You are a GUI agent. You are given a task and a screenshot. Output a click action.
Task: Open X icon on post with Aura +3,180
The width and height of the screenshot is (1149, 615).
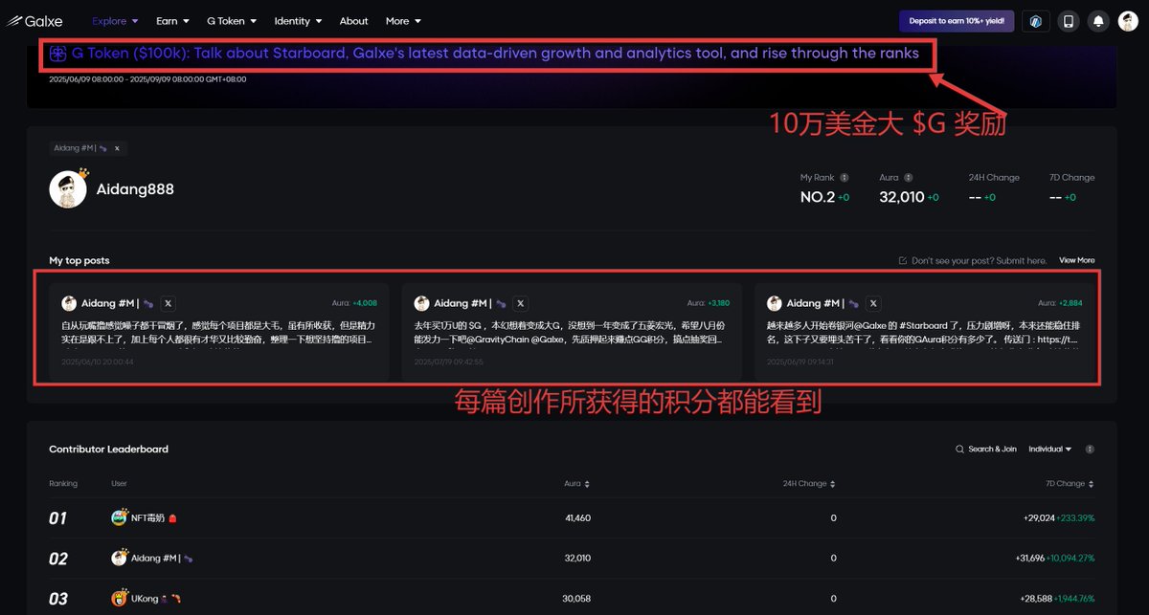(521, 303)
